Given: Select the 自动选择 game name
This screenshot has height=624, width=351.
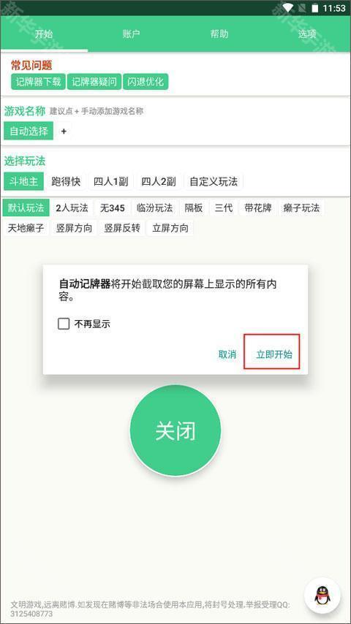Looking at the screenshot, I should click(29, 131).
